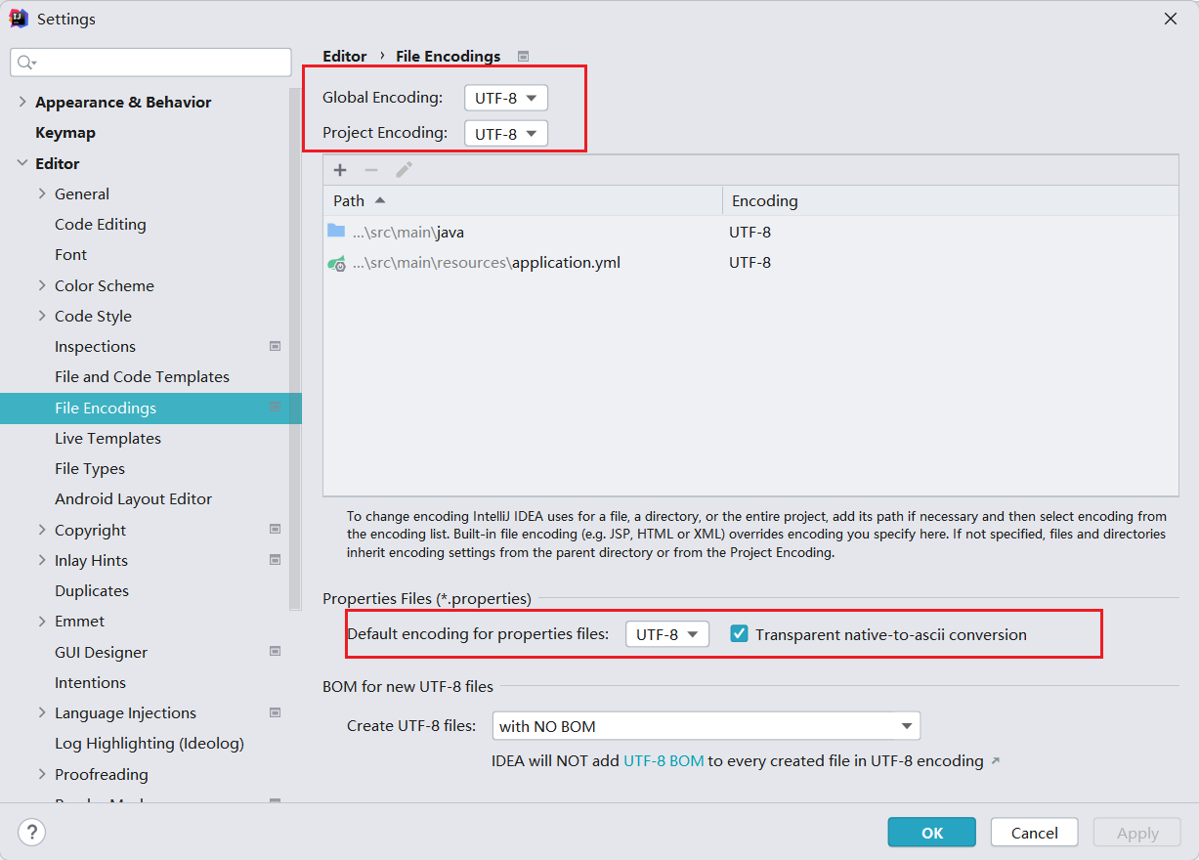Click the external link arrow after BOM note
The height and width of the screenshot is (860, 1199).
click(x=996, y=761)
